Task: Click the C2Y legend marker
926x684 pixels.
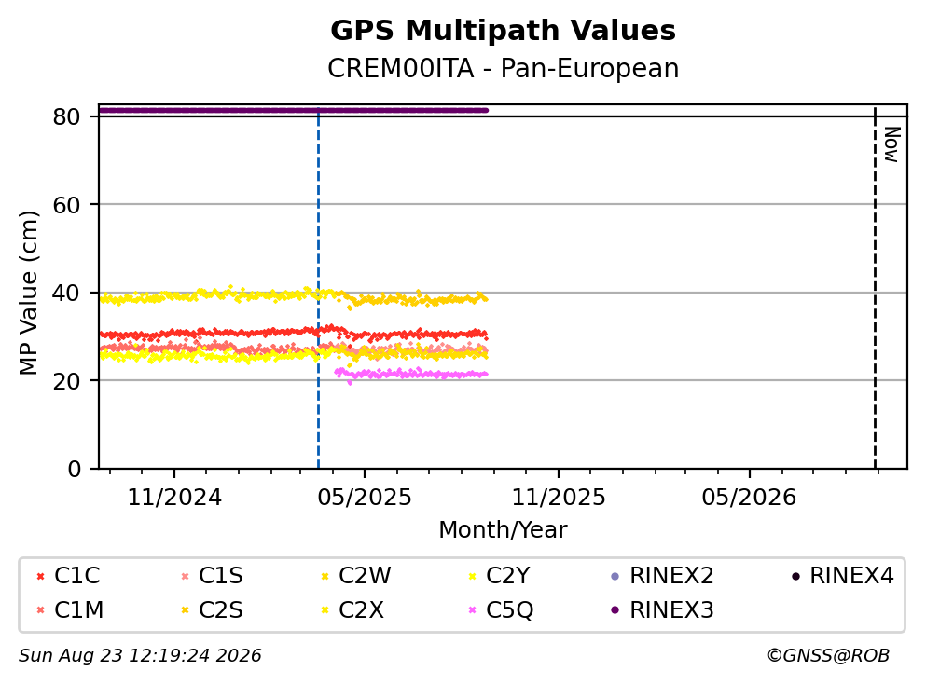Action: [x=472, y=576]
